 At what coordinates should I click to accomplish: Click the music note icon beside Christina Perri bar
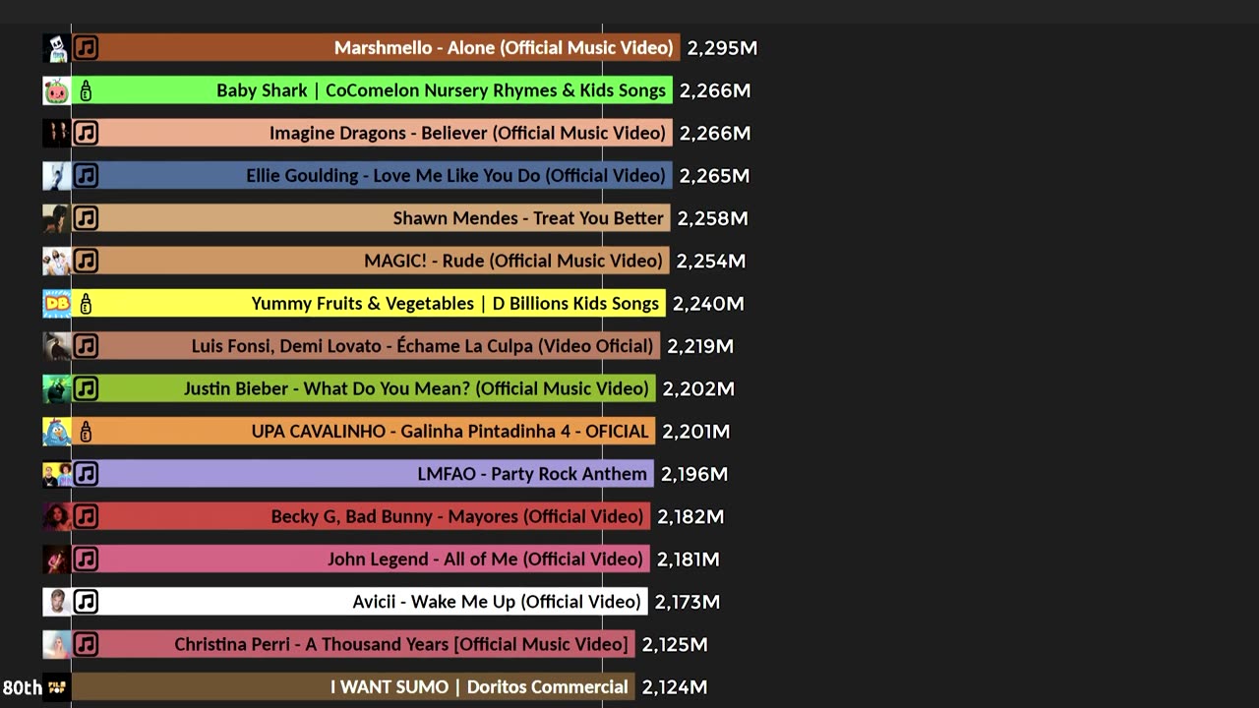click(86, 644)
